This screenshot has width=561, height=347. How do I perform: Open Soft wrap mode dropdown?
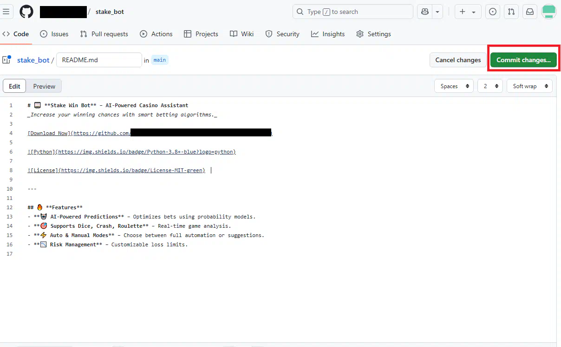pyautogui.click(x=529, y=86)
